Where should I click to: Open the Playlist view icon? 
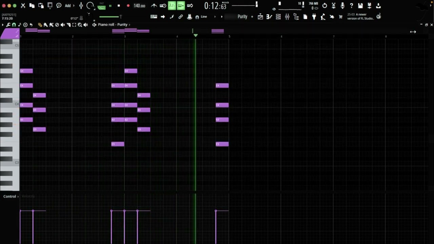[260, 17]
